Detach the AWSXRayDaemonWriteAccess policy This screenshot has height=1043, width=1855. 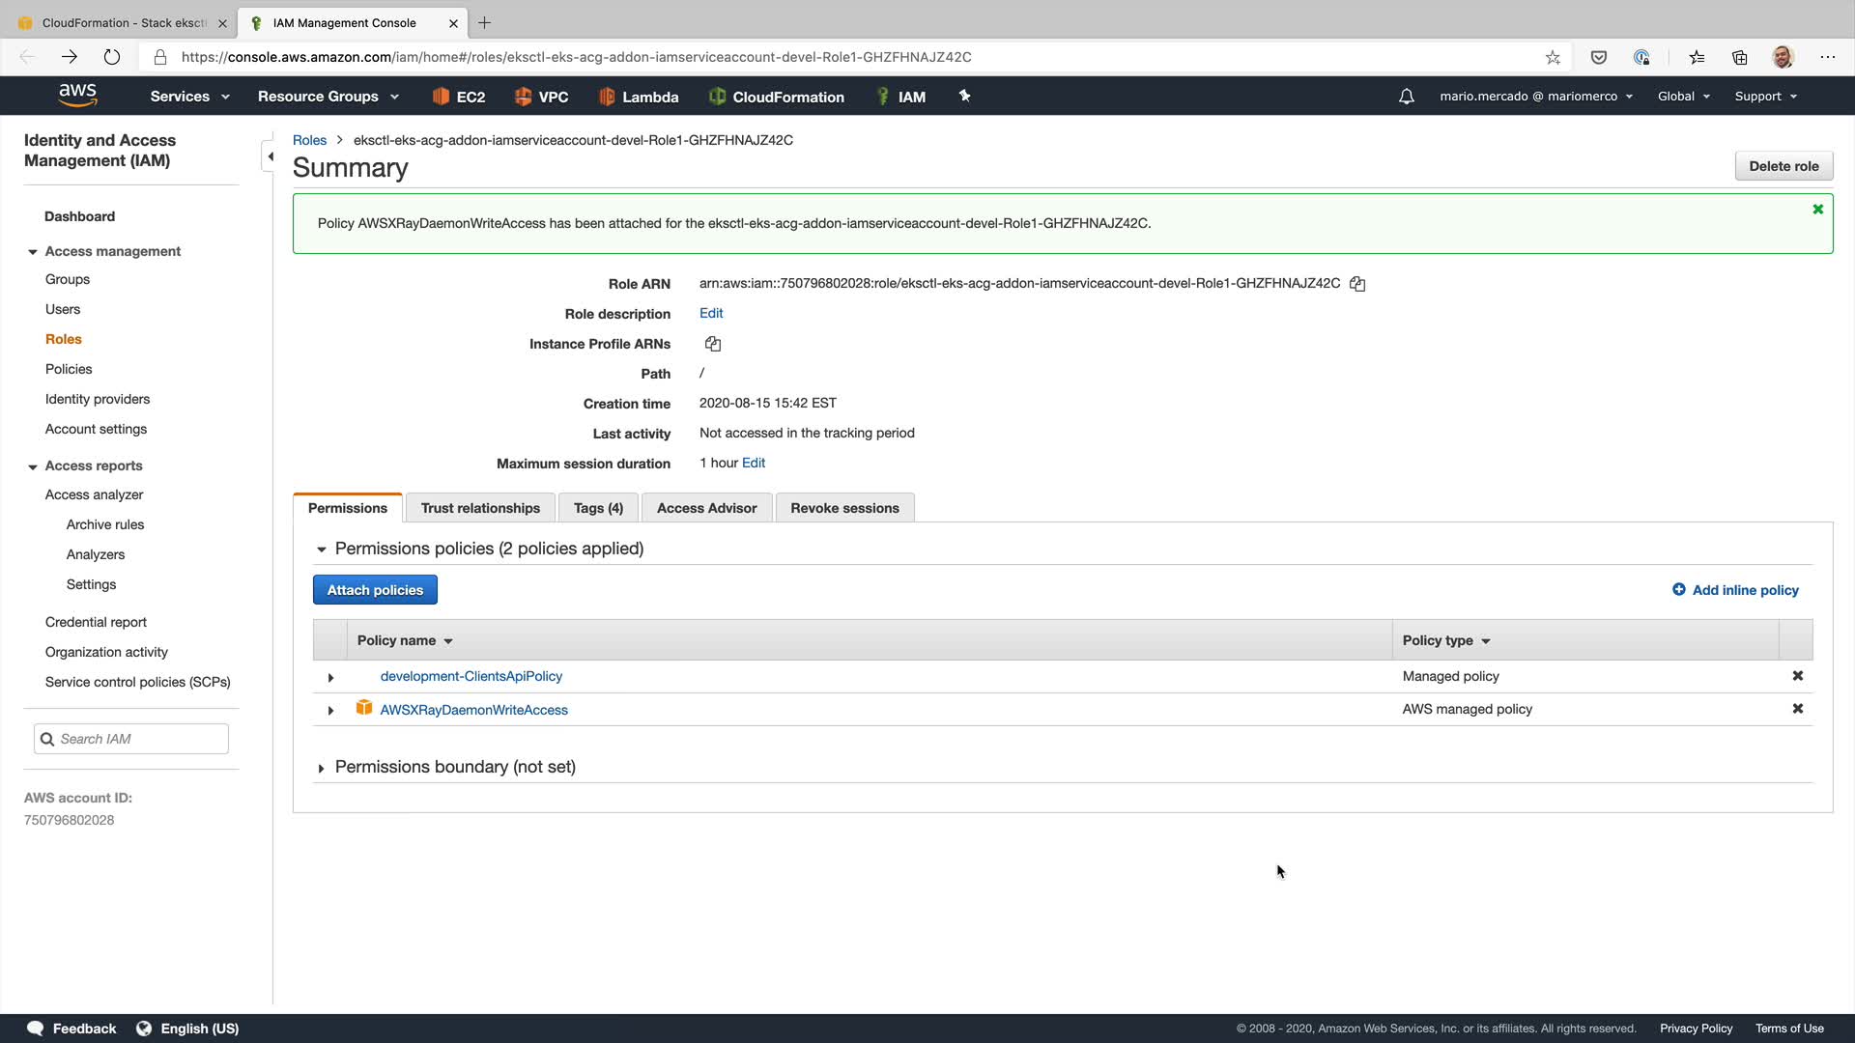[1798, 709]
